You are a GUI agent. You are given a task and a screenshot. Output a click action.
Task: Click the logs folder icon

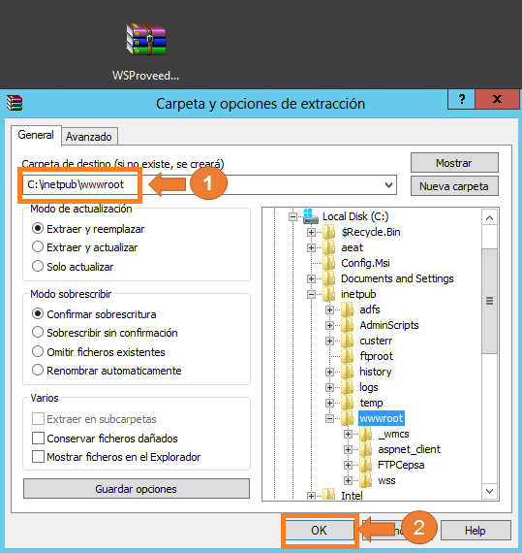[x=347, y=387]
